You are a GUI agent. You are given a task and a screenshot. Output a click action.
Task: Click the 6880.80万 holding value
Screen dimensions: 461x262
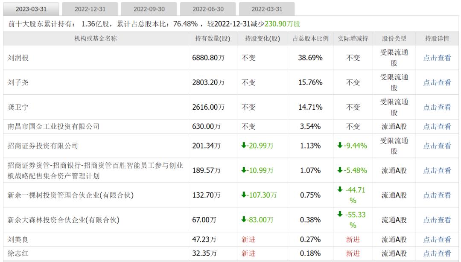(208, 58)
